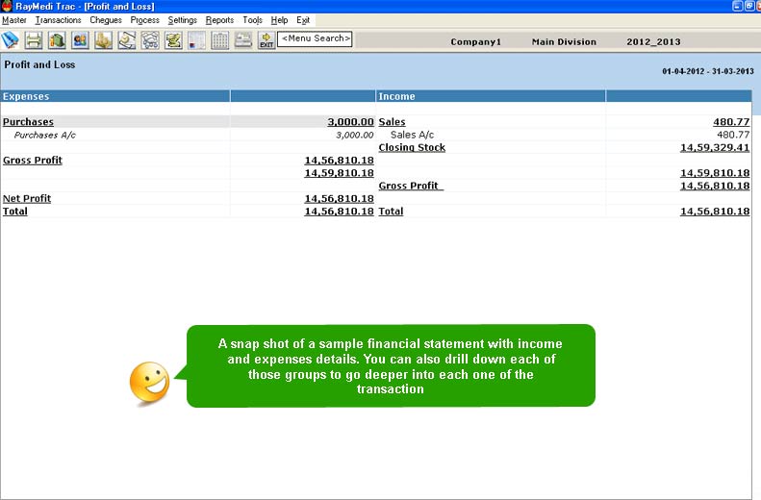This screenshot has width=761, height=500.
Task: Click the Net Profit amount 14,56,810.18
Action: [x=339, y=198]
